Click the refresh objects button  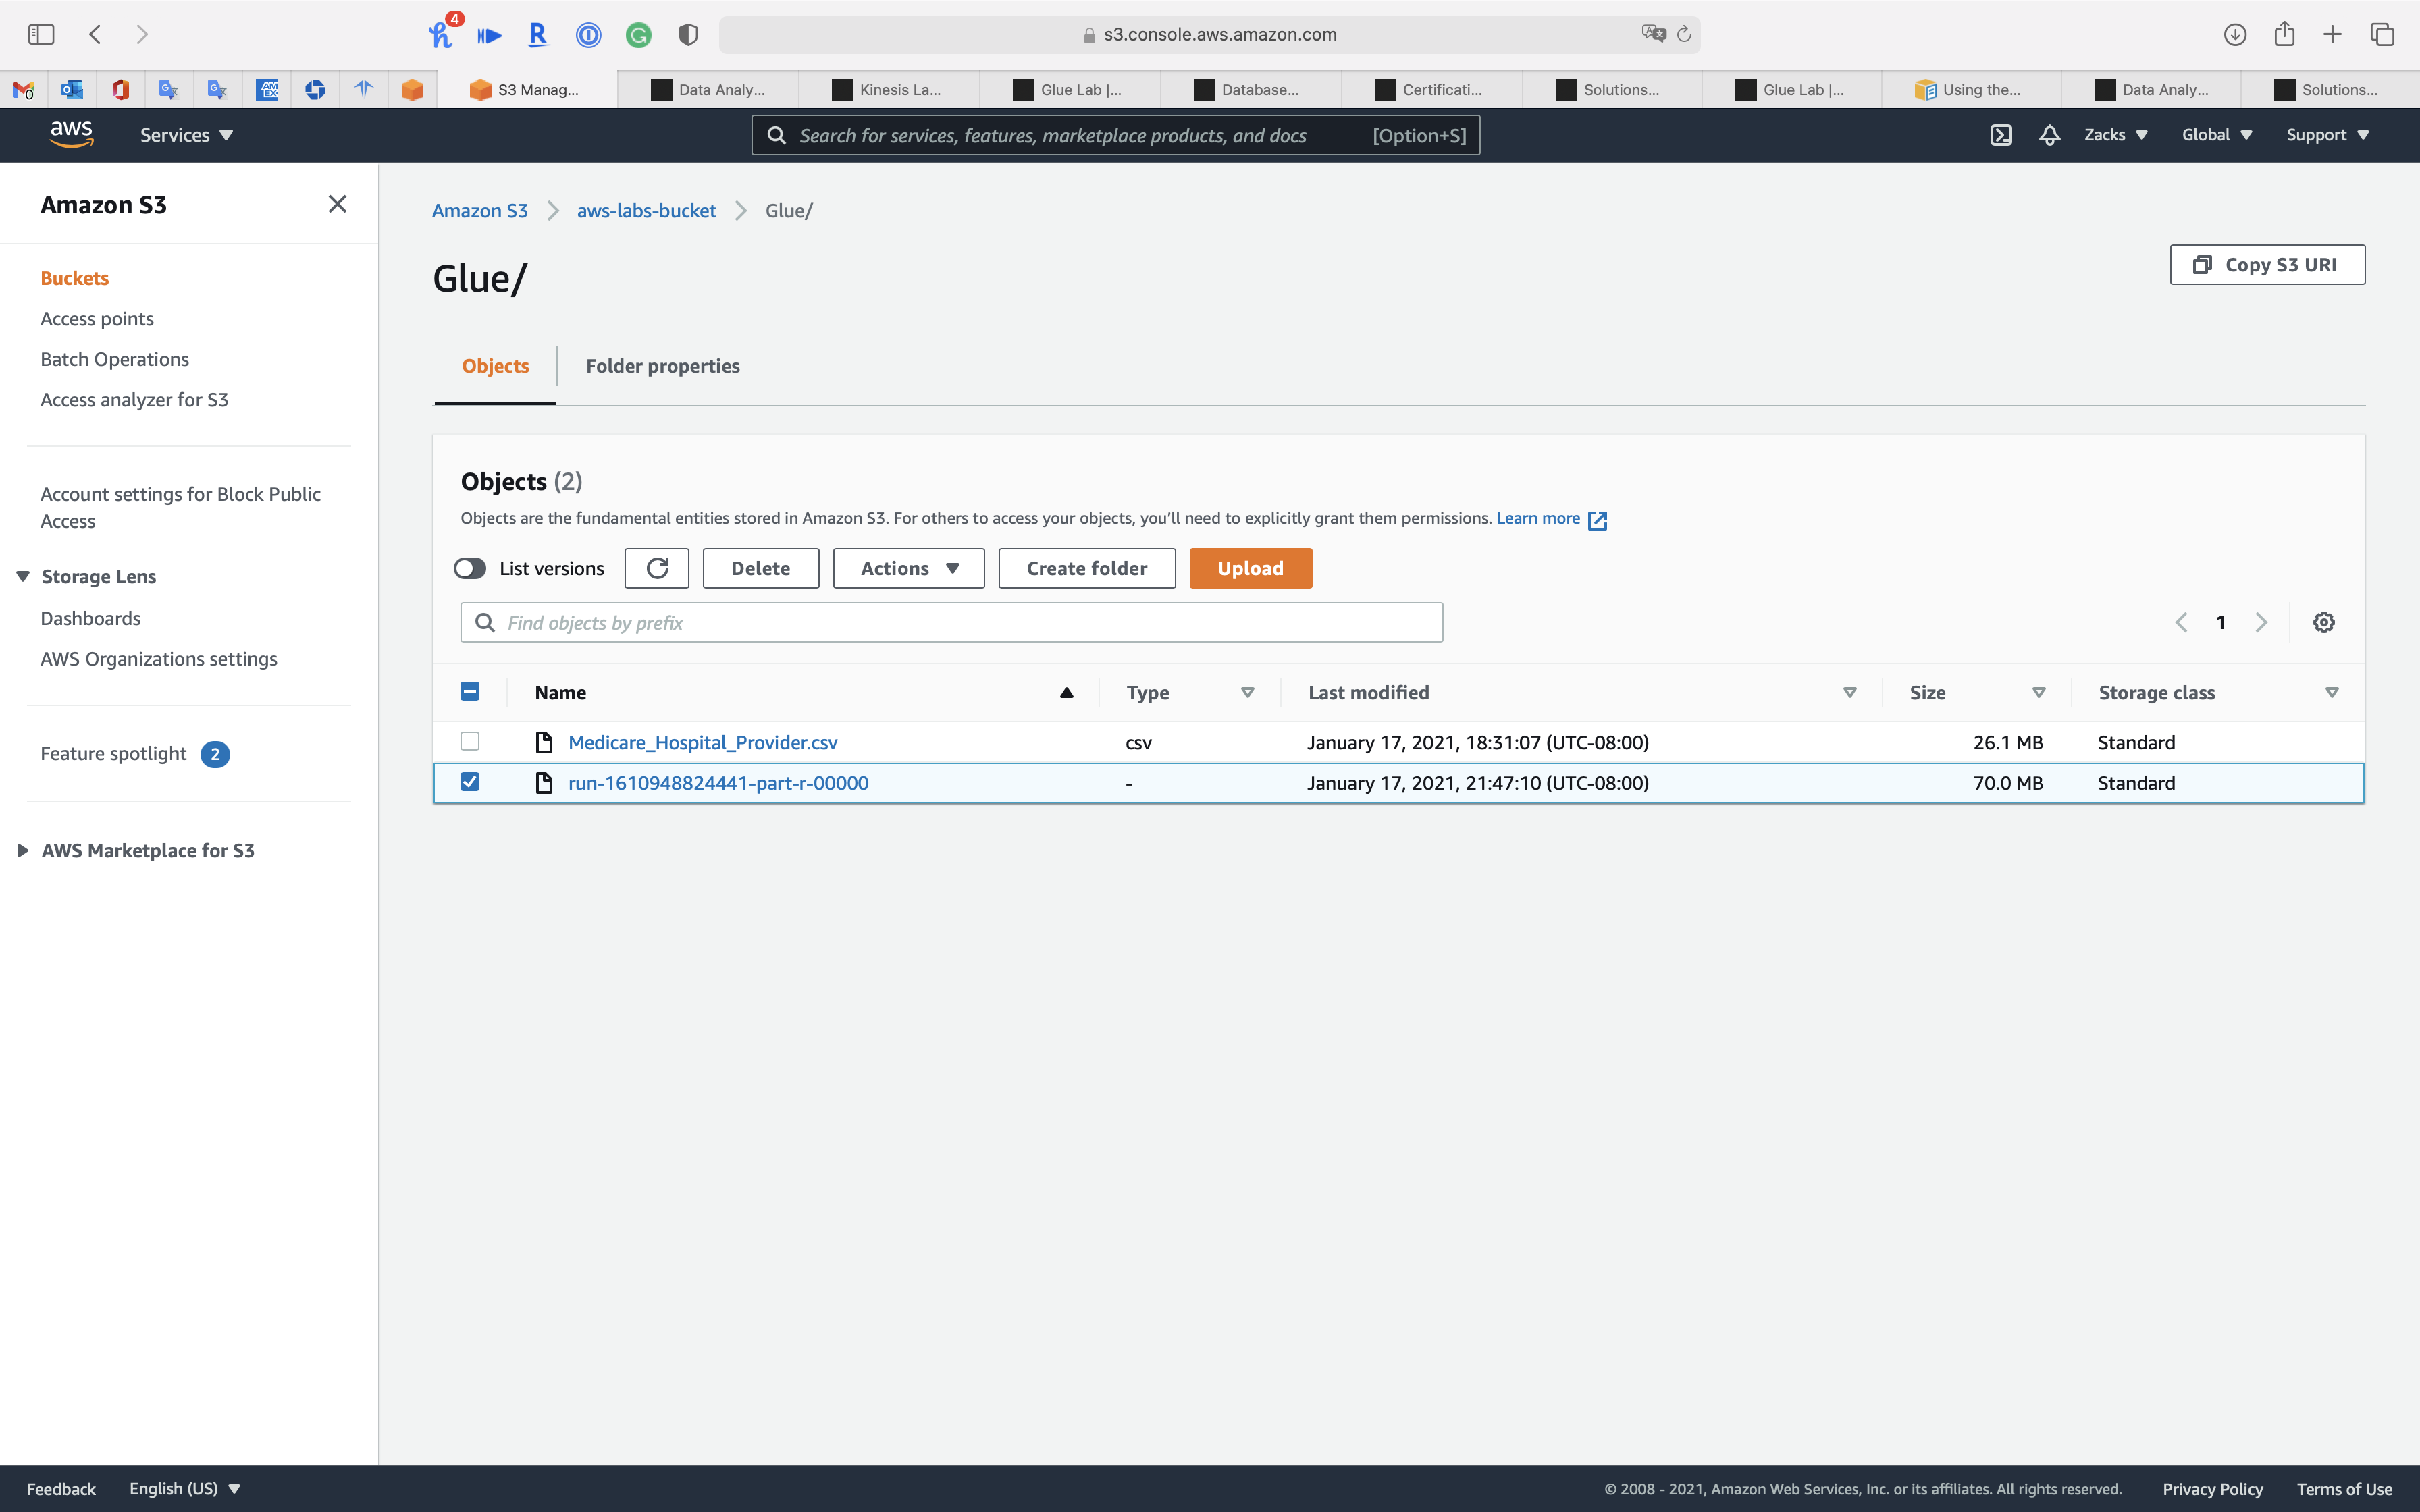pyautogui.click(x=657, y=568)
